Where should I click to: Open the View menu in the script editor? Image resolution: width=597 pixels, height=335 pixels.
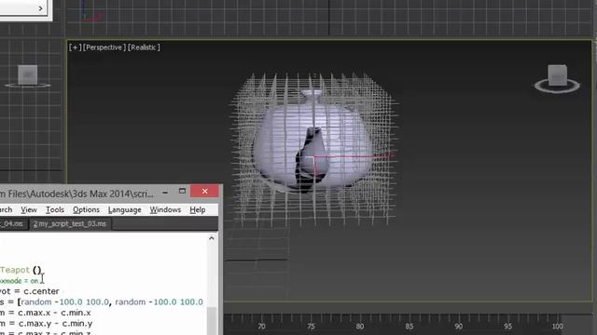29,209
